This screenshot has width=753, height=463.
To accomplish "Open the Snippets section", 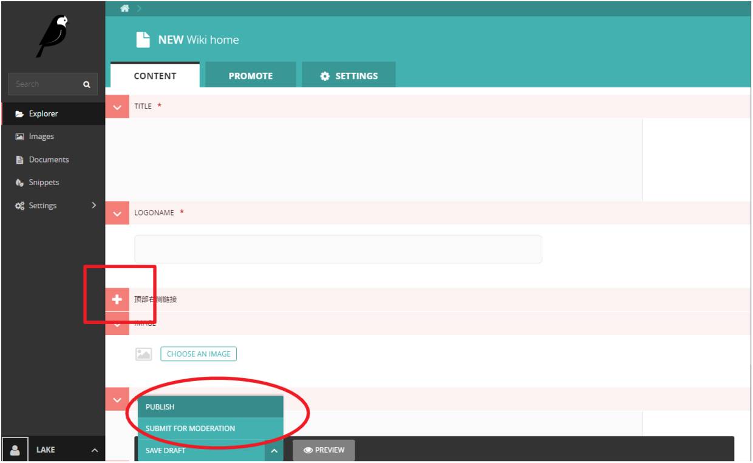I will [x=53, y=182].
